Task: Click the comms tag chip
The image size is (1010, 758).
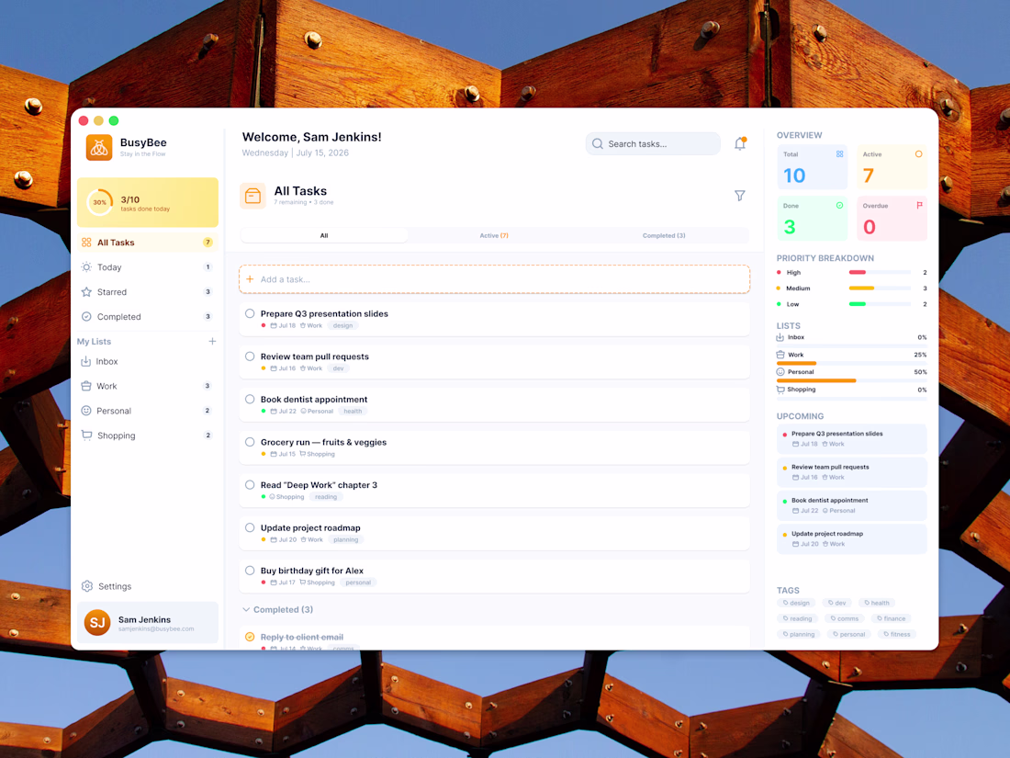Action: tap(845, 618)
